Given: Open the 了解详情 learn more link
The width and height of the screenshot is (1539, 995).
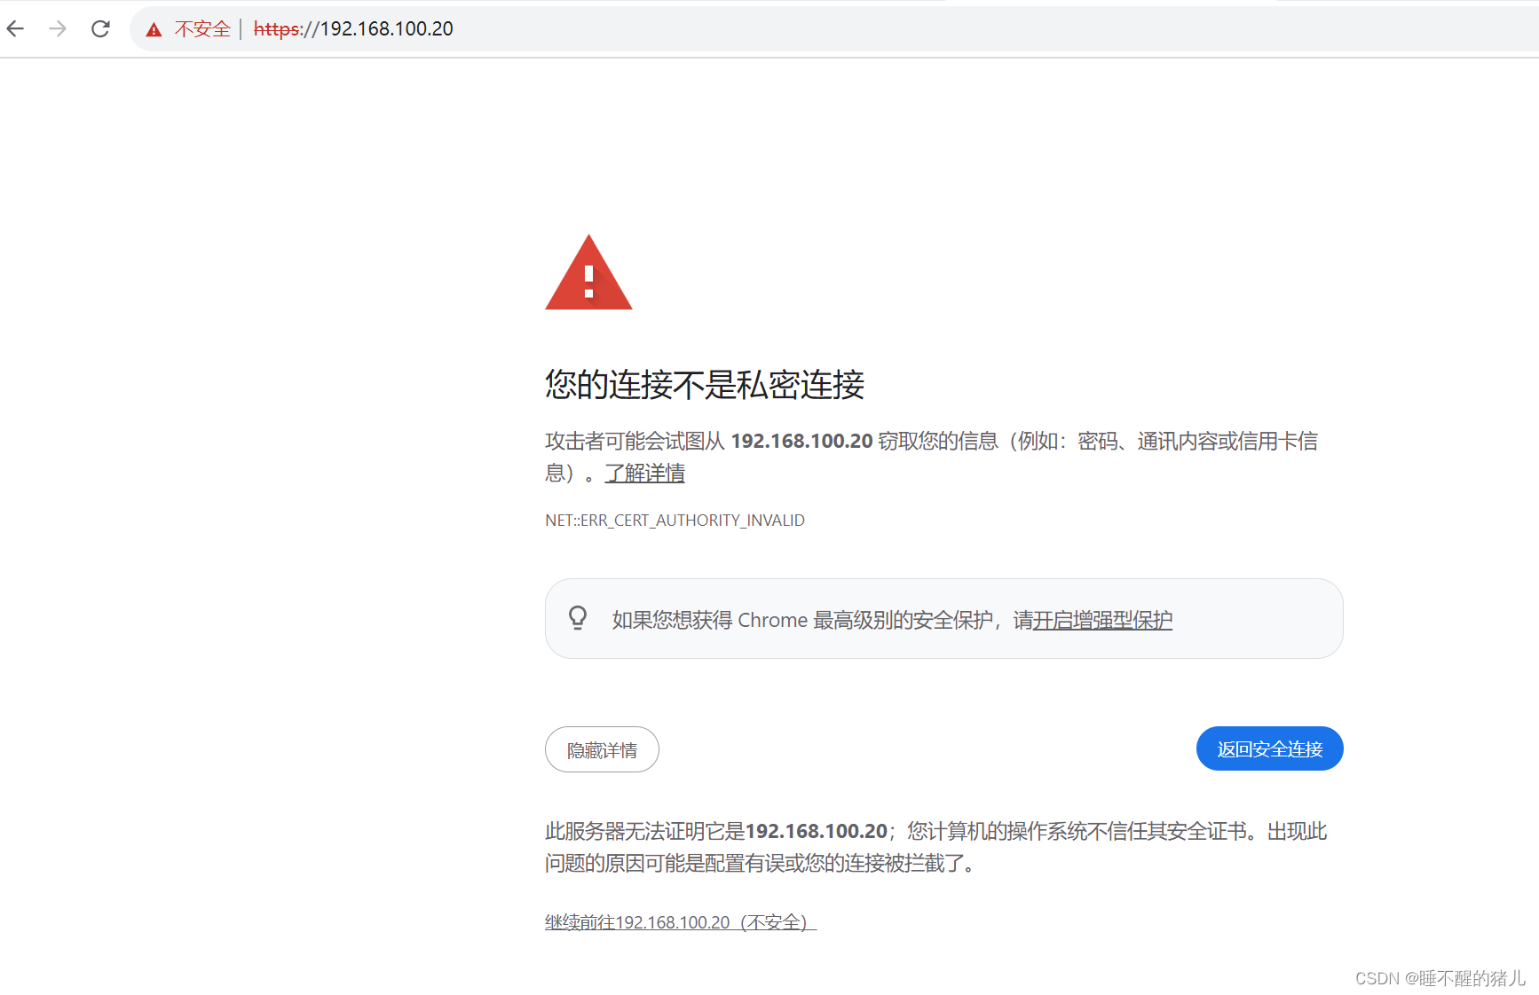Looking at the screenshot, I should coord(645,474).
